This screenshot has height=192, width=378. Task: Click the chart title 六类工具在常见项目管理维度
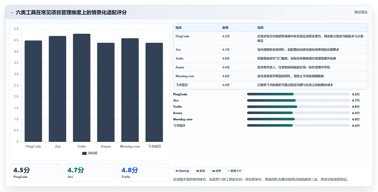pyautogui.click(x=71, y=12)
